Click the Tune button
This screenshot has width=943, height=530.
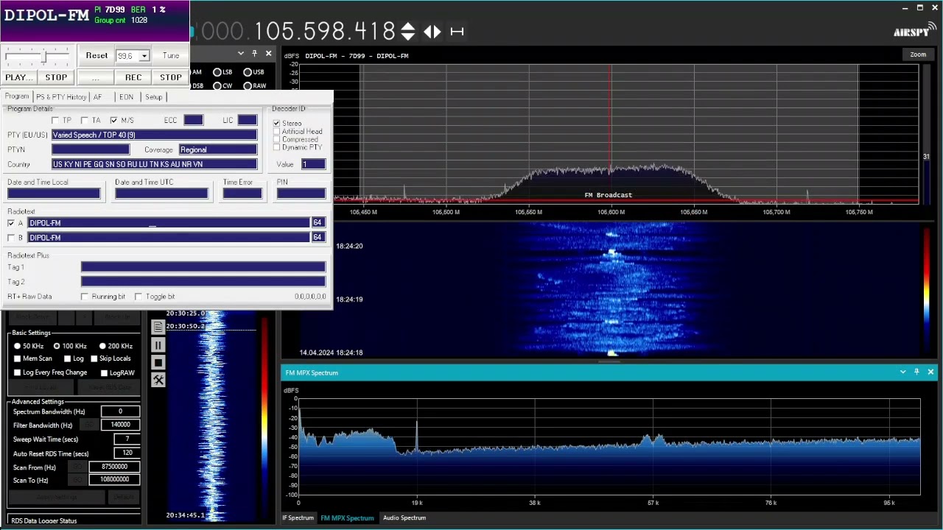(171, 56)
